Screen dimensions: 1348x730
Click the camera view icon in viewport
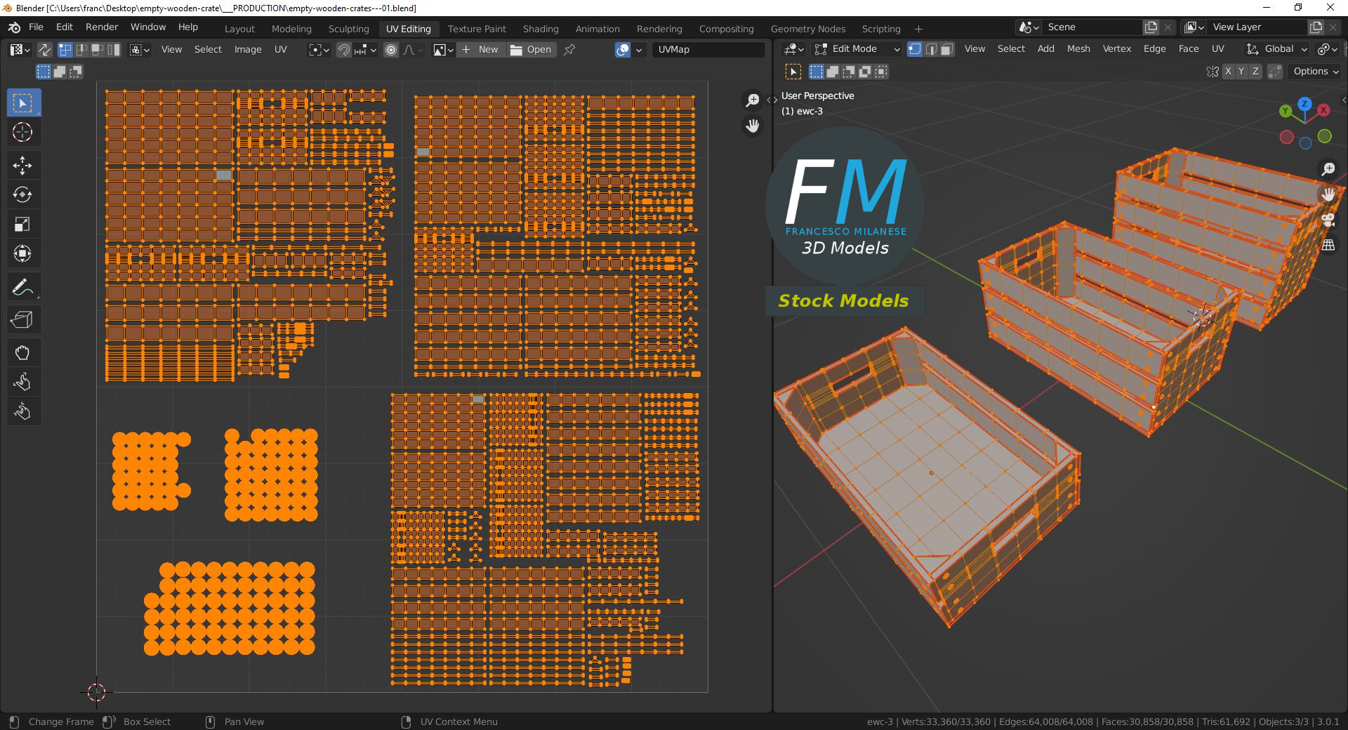[x=1328, y=219]
